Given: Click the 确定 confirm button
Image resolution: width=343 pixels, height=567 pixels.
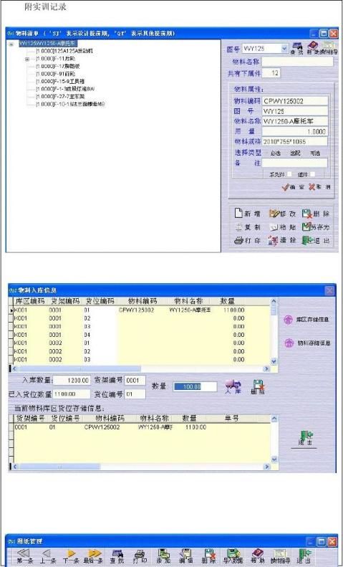Looking at the screenshot, I should point(292,187).
